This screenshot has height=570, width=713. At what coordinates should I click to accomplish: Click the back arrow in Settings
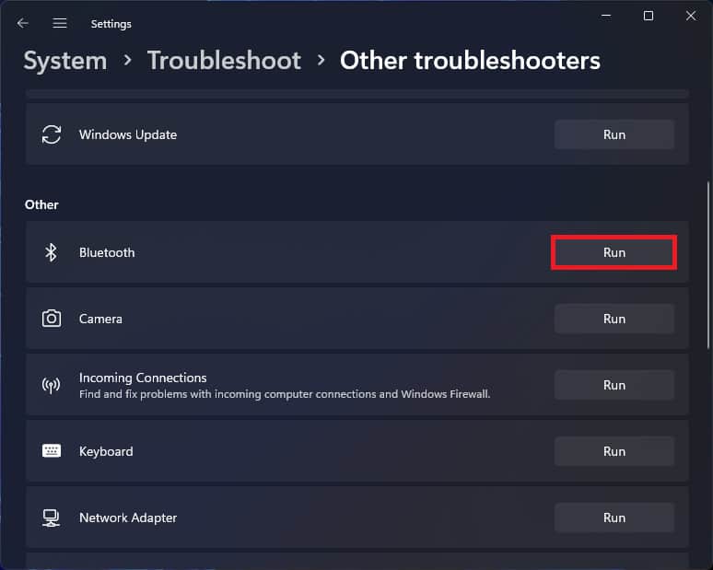tap(23, 23)
